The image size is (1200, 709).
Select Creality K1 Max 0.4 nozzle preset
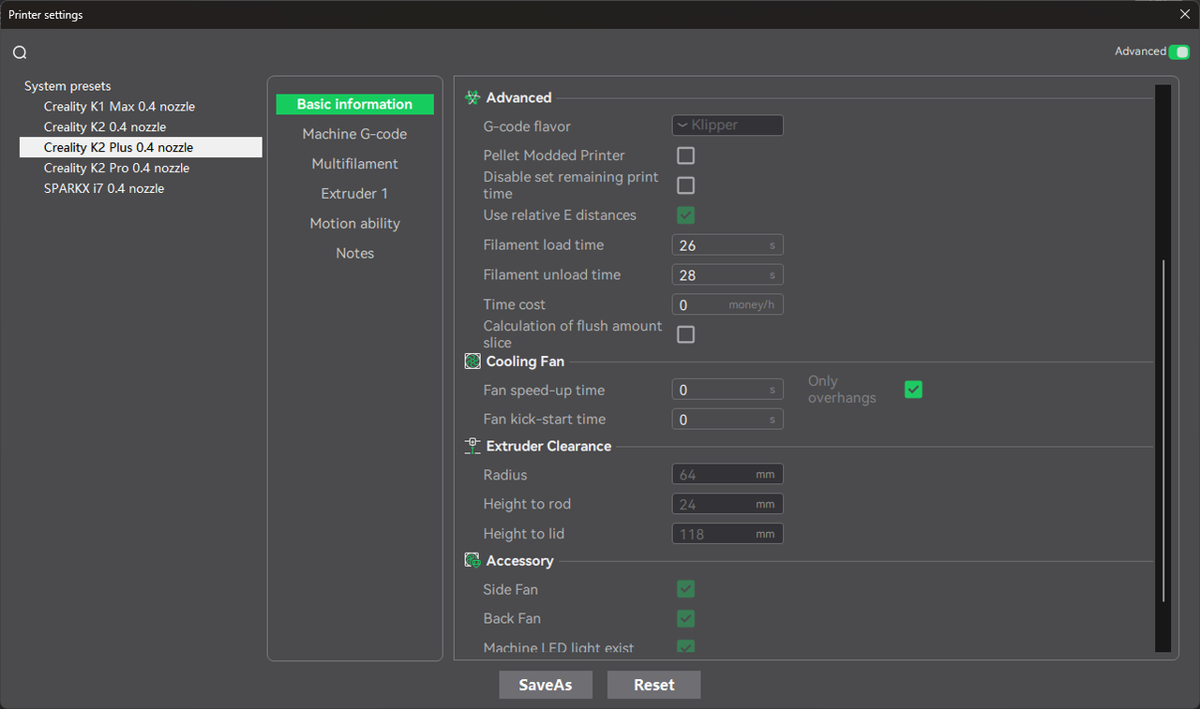point(119,107)
